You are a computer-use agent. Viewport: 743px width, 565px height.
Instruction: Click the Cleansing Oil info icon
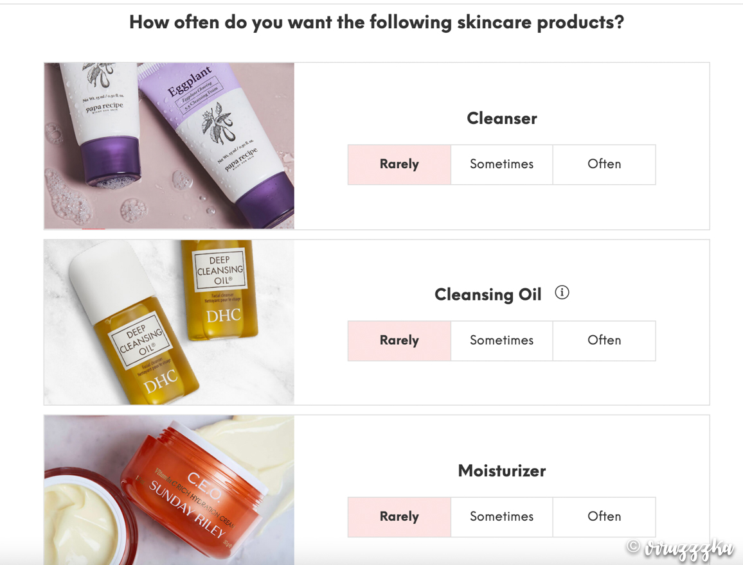coord(562,293)
